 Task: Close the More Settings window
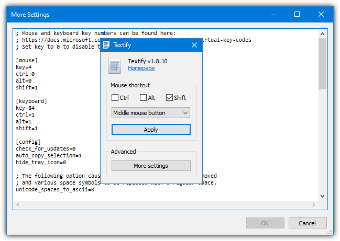(321, 14)
